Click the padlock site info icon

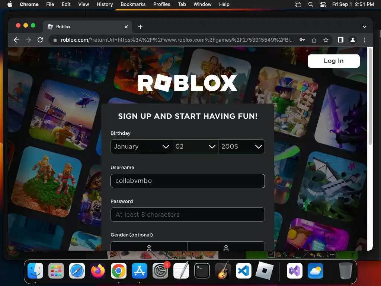(55, 40)
